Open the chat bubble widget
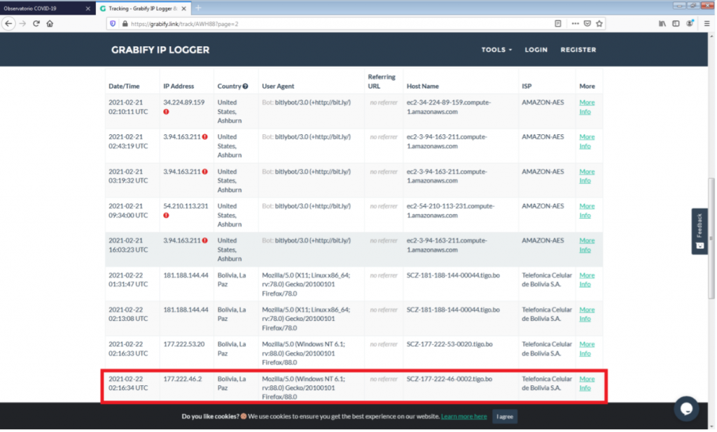This screenshot has height=432, width=717. click(x=686, y=409)
